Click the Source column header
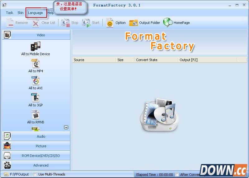 [x=93, y=60]
